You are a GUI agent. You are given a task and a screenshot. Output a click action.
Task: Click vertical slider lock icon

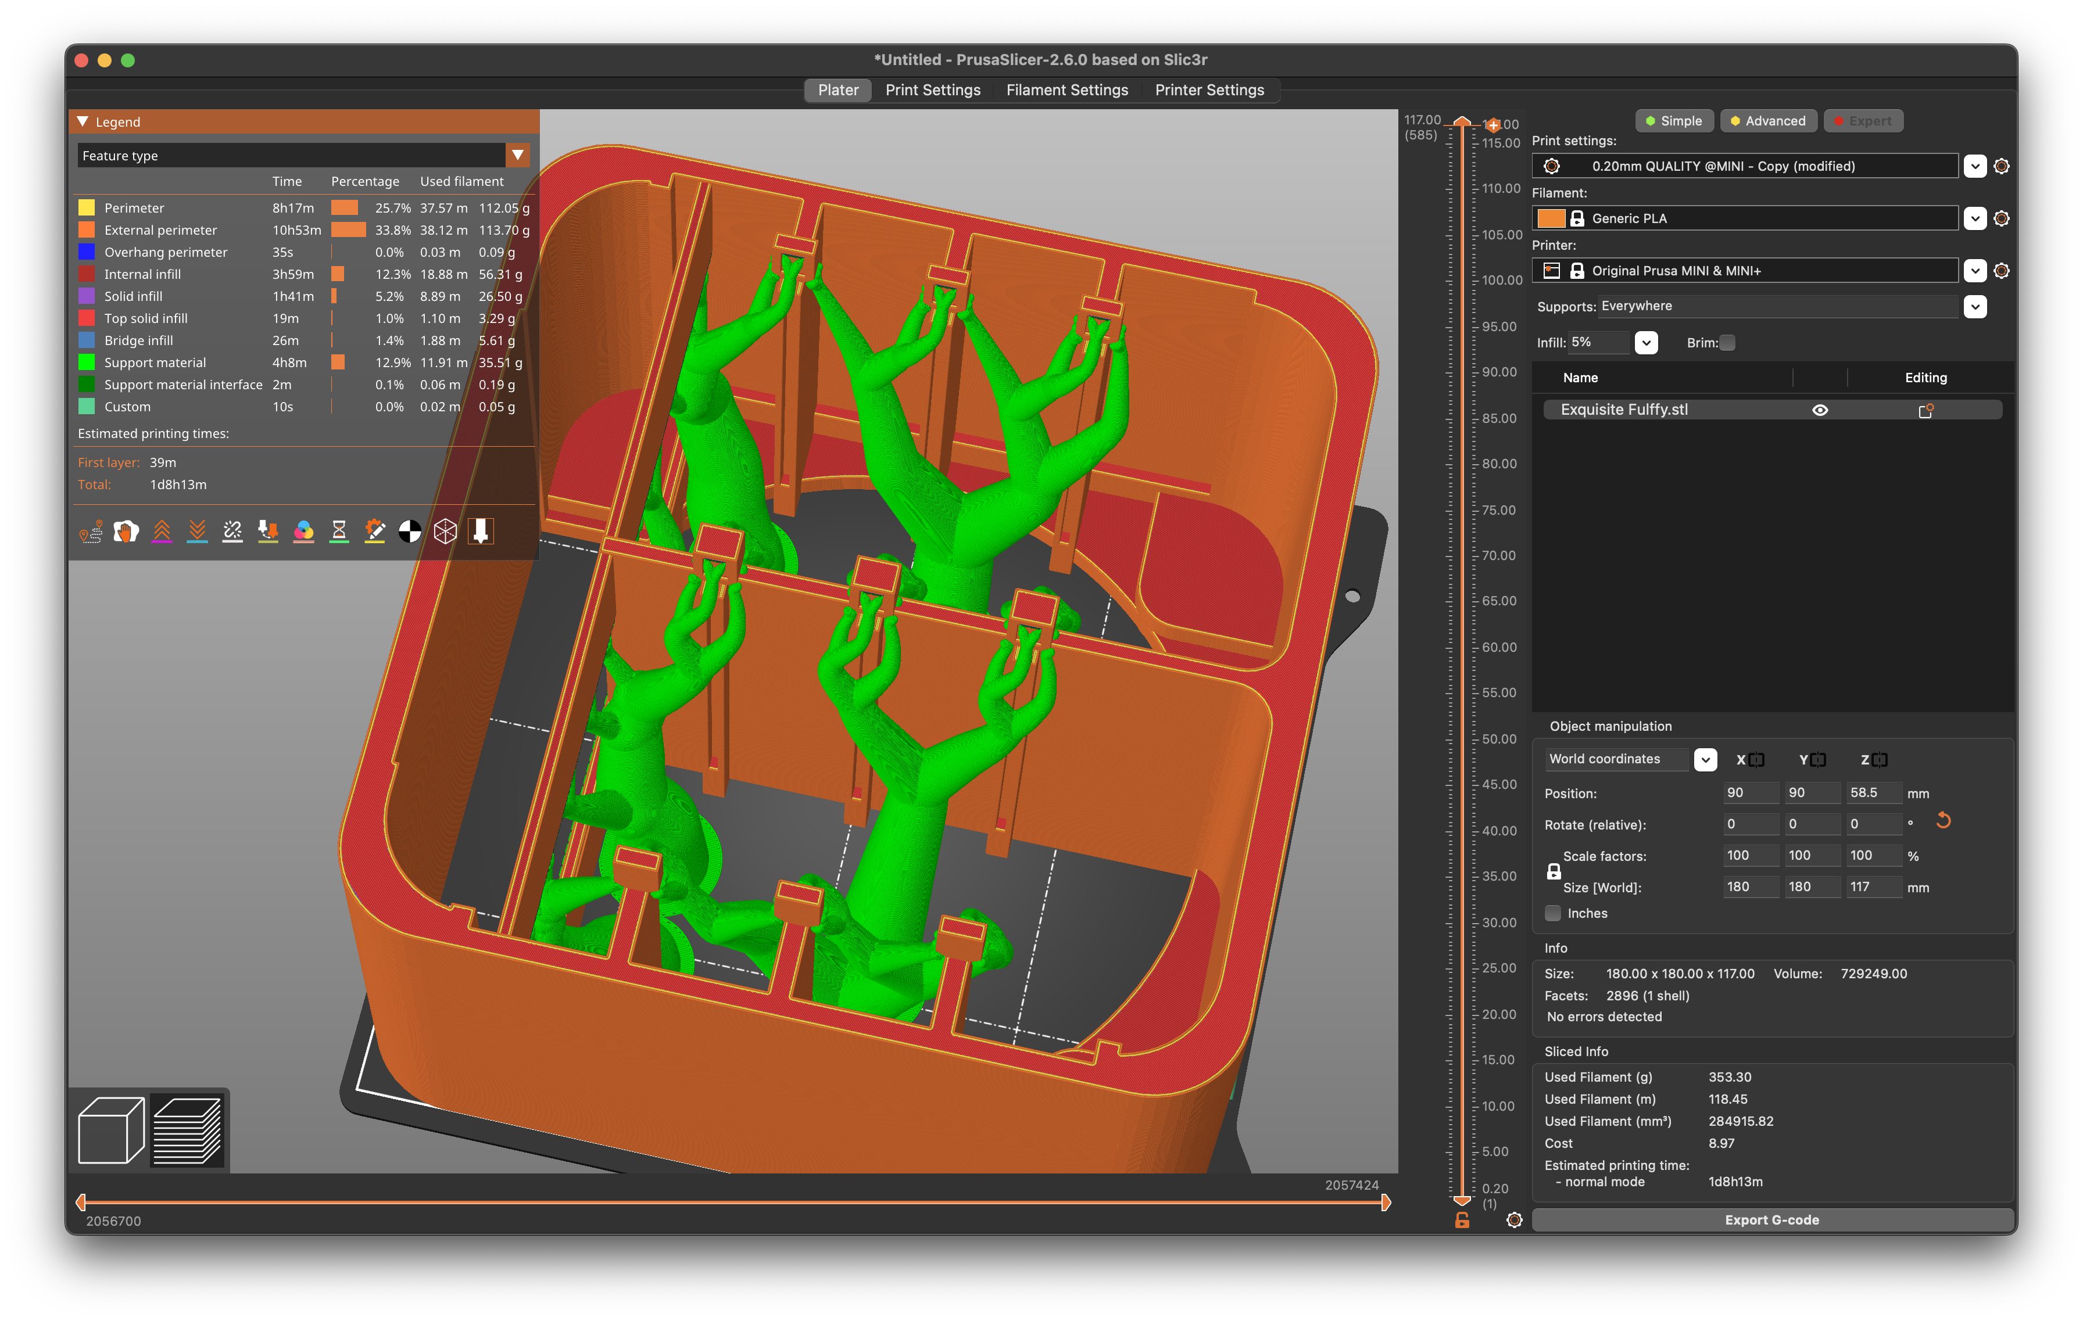pyautogui.click(x=1462, y=1221)
